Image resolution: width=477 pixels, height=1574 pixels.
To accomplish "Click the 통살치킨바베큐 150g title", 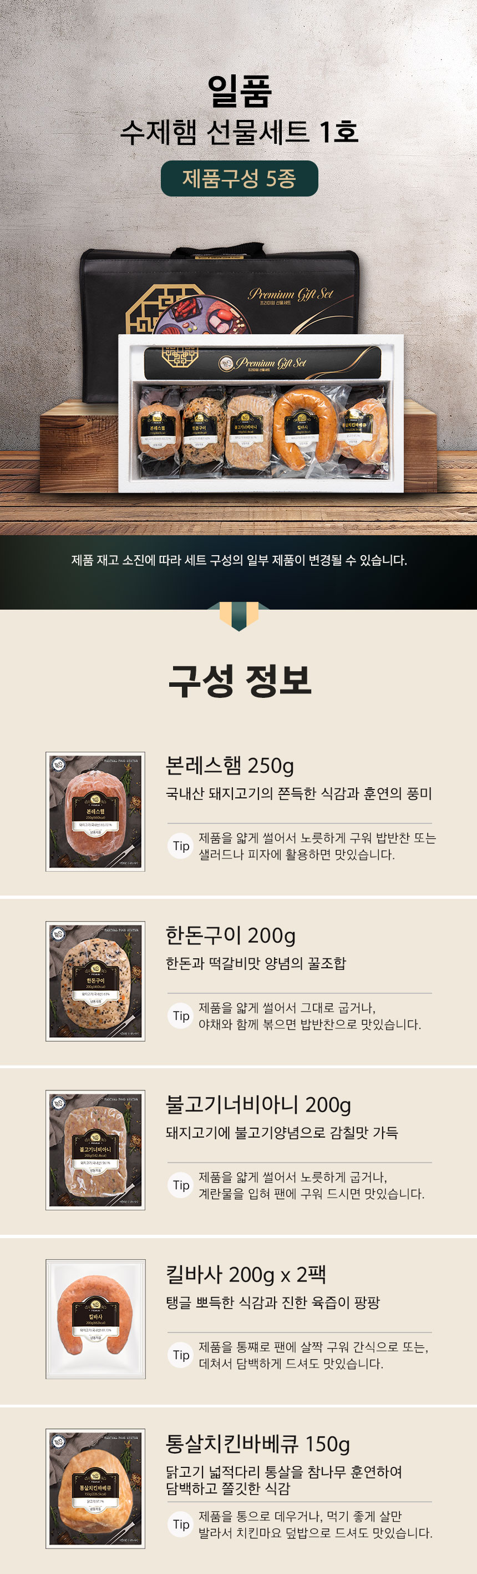I will click(x=258, y=1444).
